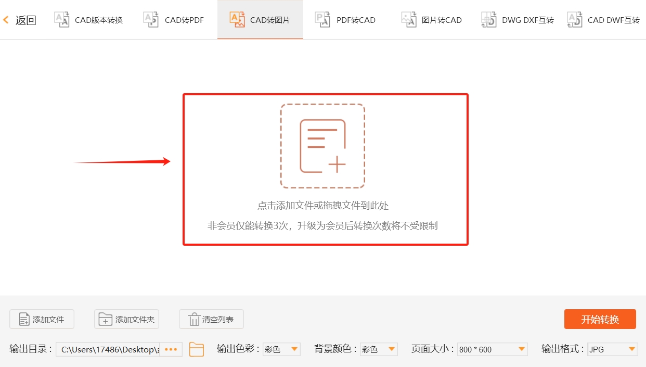Click the 开始转换 button
This screenshot has height=367, width=646.
pos(600,319)
